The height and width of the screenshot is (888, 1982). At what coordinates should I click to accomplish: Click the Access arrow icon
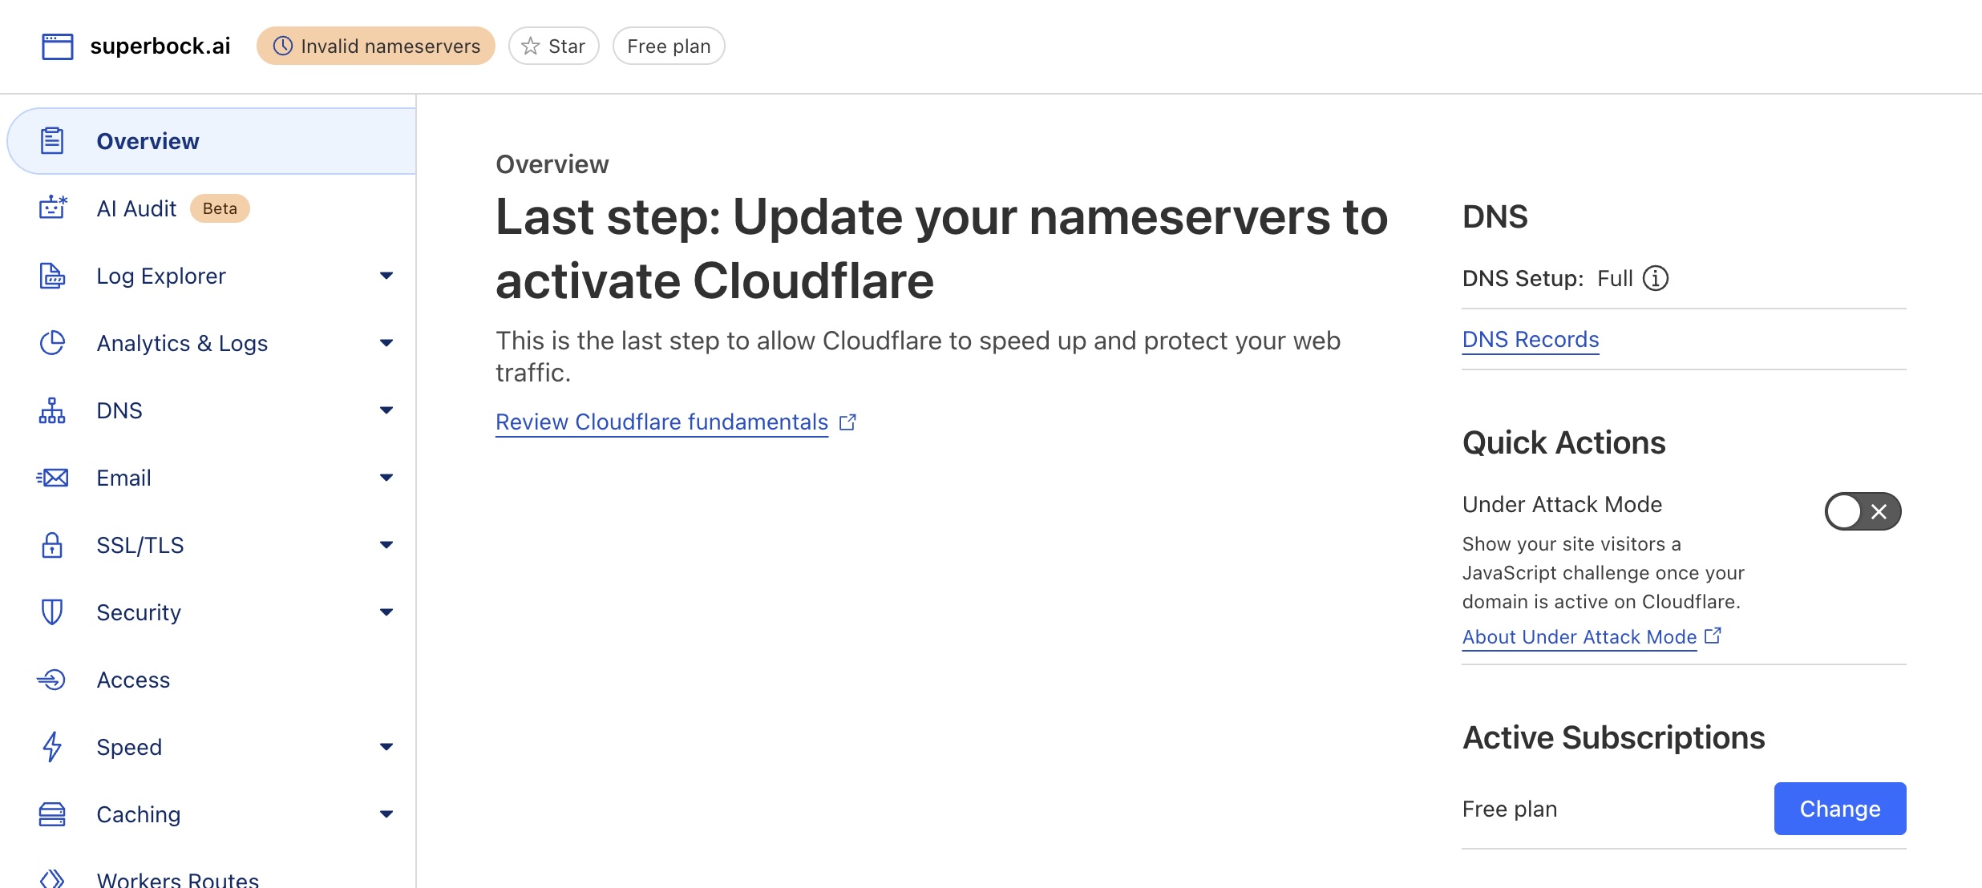51,680
